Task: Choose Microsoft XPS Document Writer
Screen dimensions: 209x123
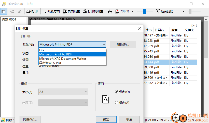Action: click(x=72, y=58)
